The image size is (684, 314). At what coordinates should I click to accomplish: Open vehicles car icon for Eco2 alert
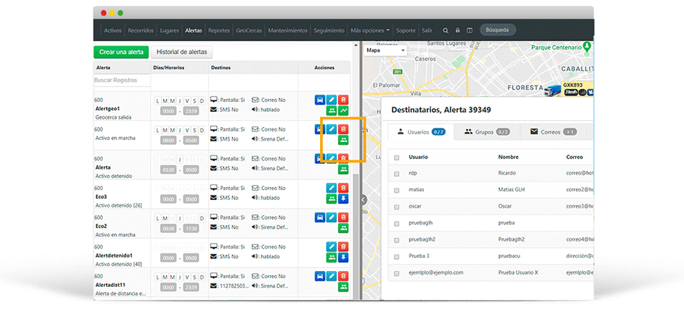(x=319, y=217)
